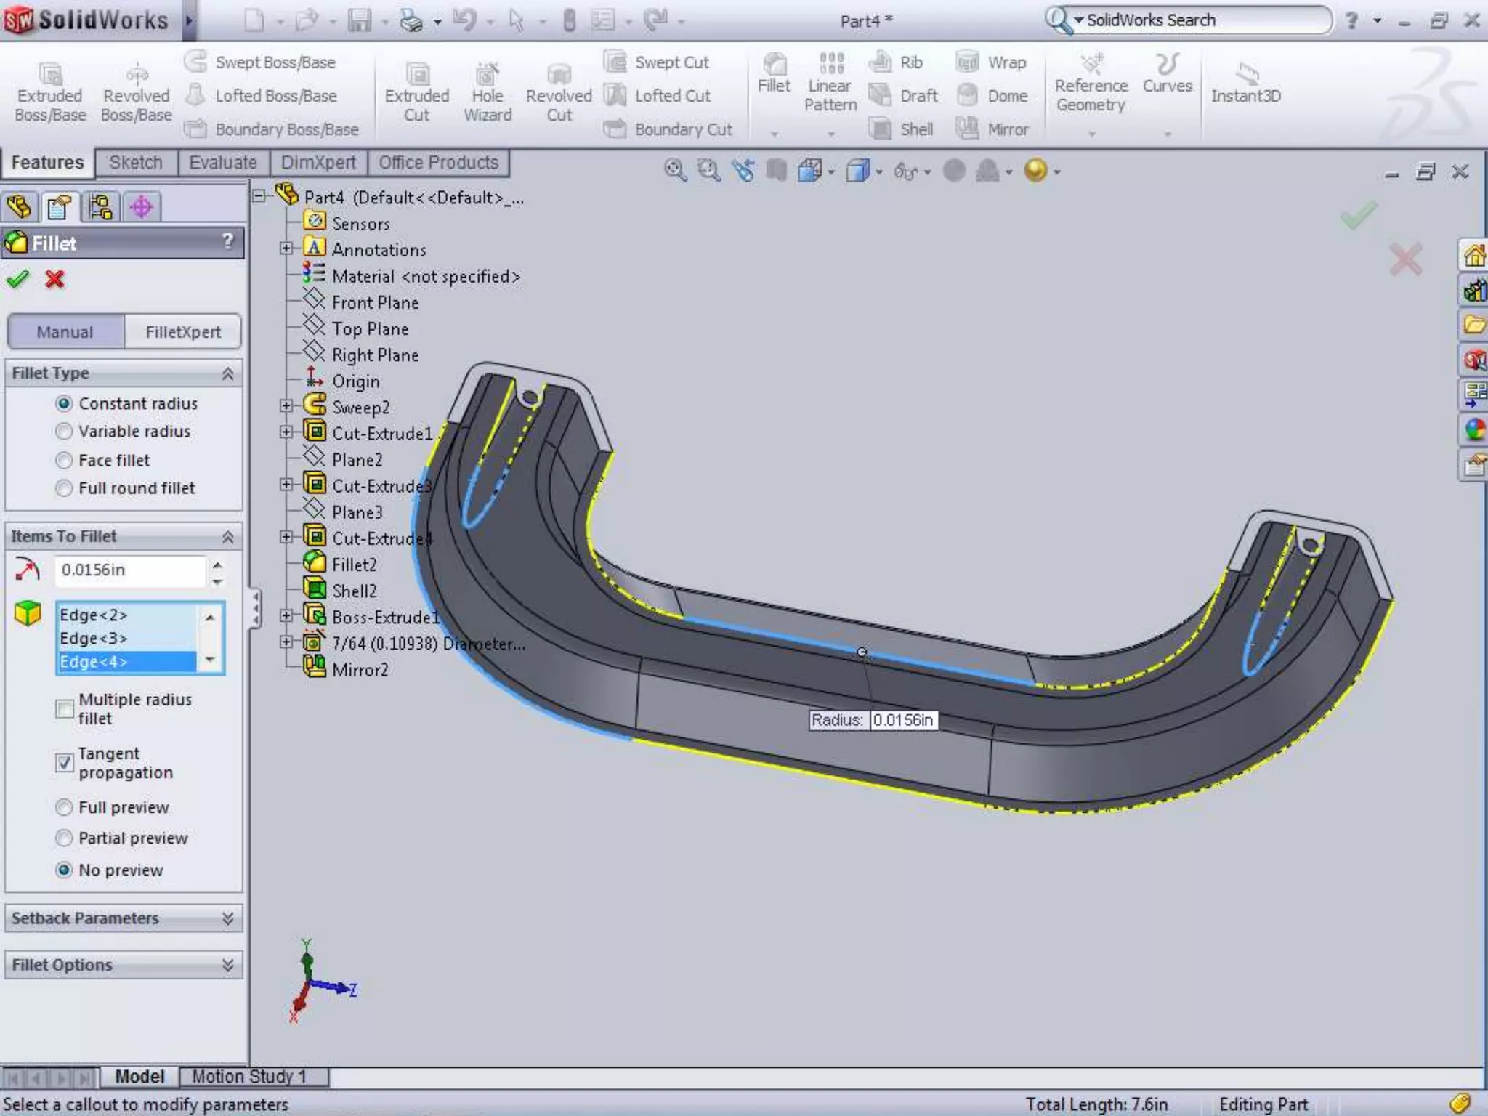This screenshot has width=1488, height=1116.
Task: Switch to FilletXpert mode
Action: pyautogui.click(x=182, y=332)
